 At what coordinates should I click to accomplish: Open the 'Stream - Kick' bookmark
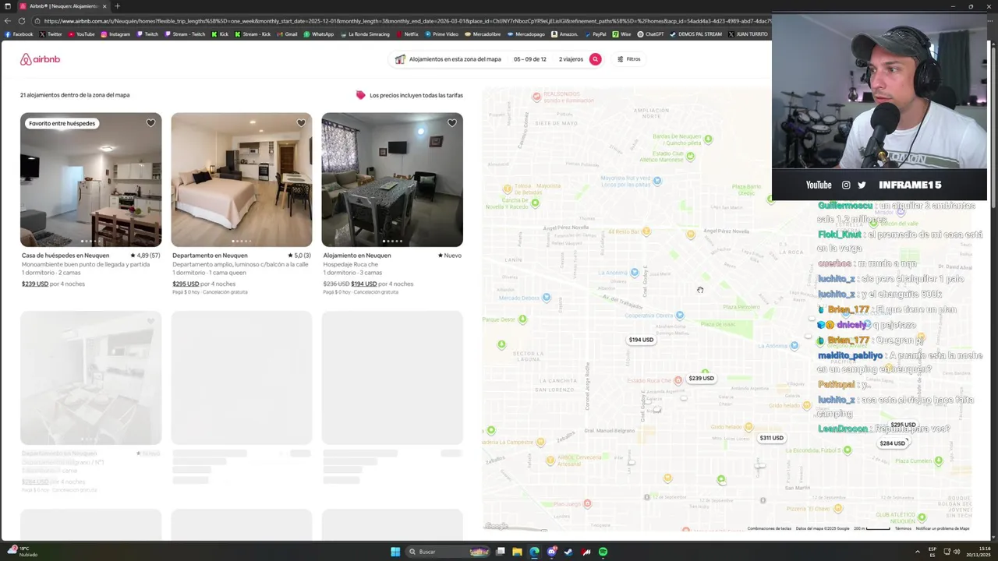click(253, 34)
